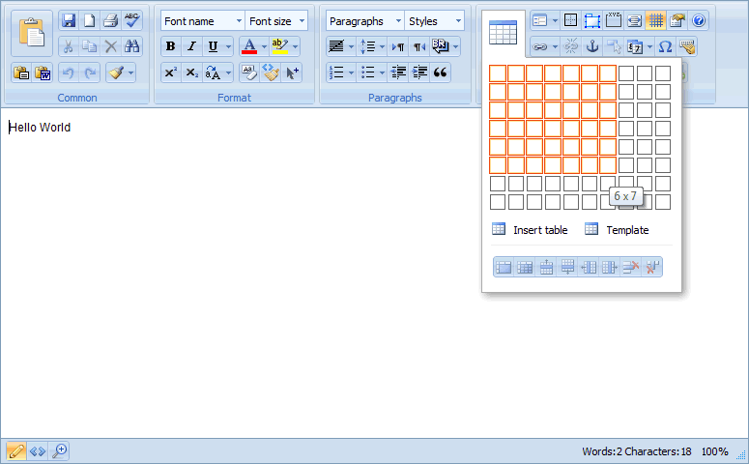This screenshot has width=749, height=464.
Task: Toggle bold formatting
Action: coord(170,46)
